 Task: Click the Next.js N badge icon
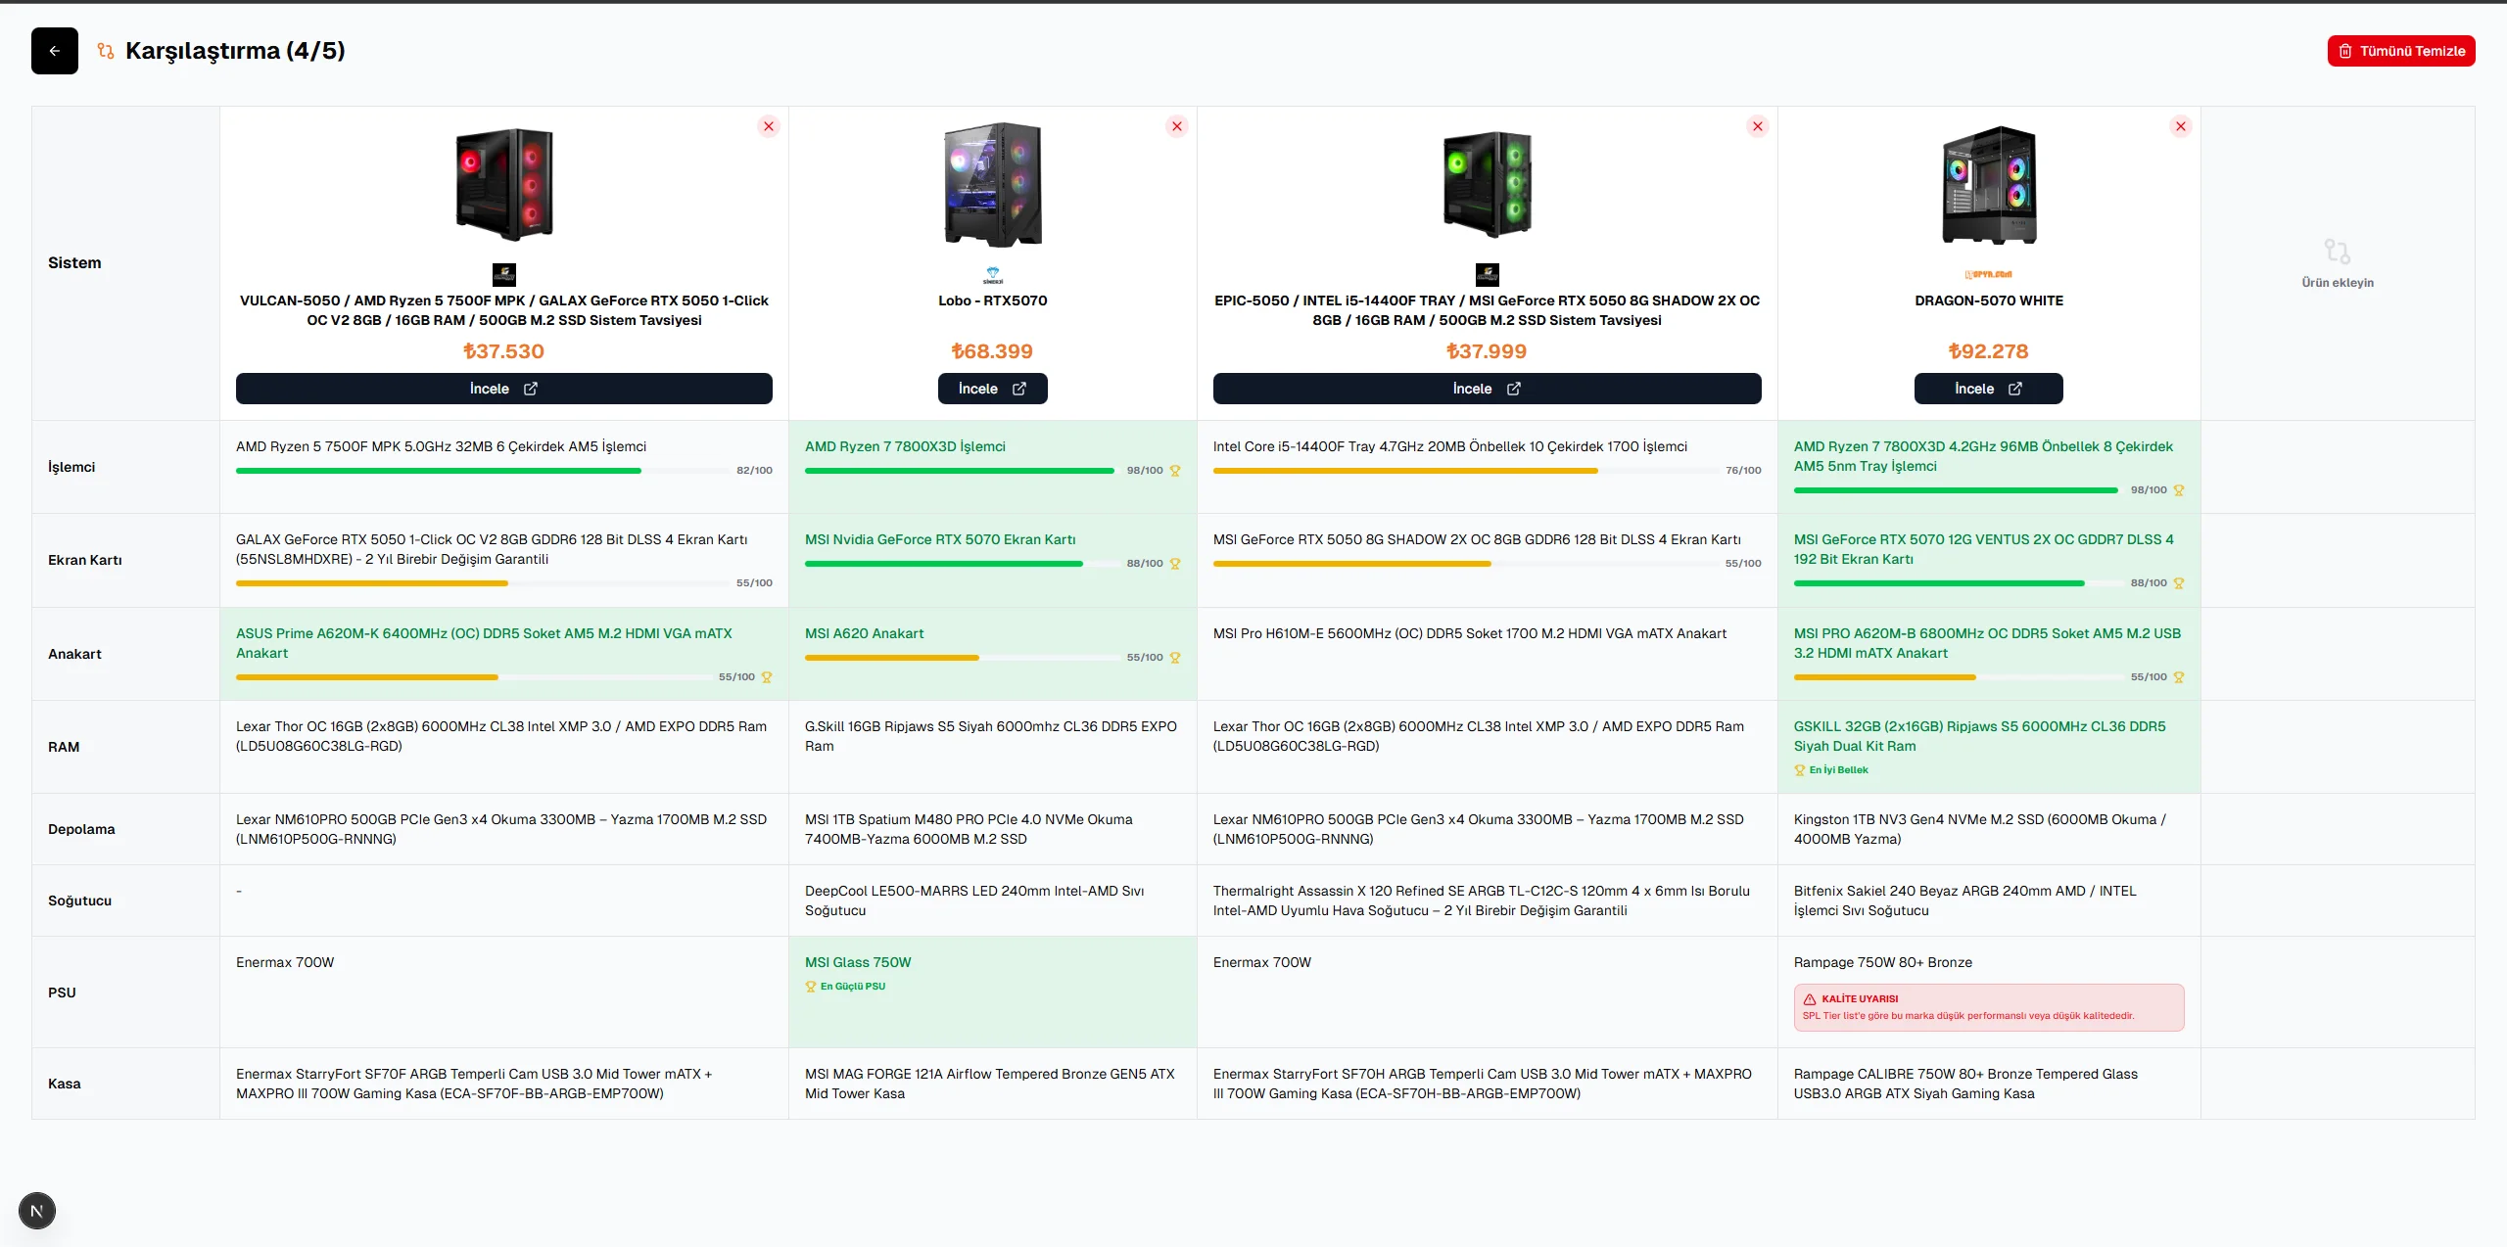(x=37, y=1211)
